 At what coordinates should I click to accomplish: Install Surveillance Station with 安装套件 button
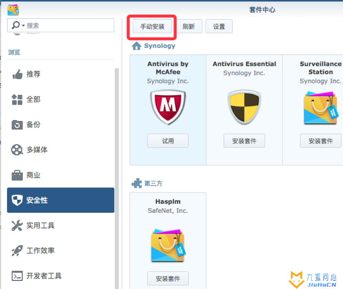(321, 141)
